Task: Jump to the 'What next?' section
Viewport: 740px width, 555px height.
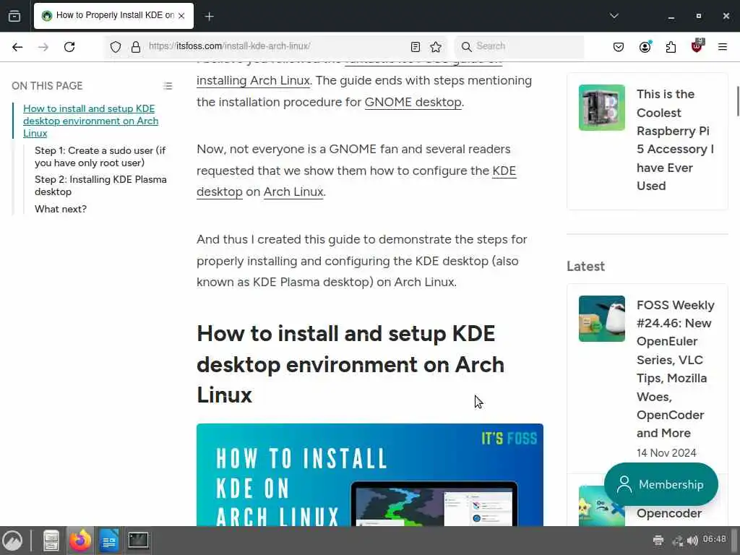Action: coord(61,209)
